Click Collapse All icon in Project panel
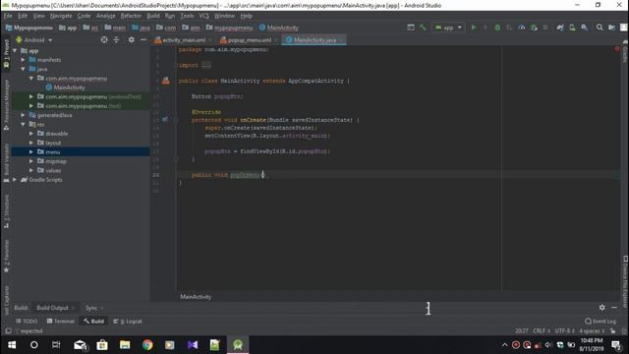The width and height of the screenshot is (629, 354). tap(116, 39)
